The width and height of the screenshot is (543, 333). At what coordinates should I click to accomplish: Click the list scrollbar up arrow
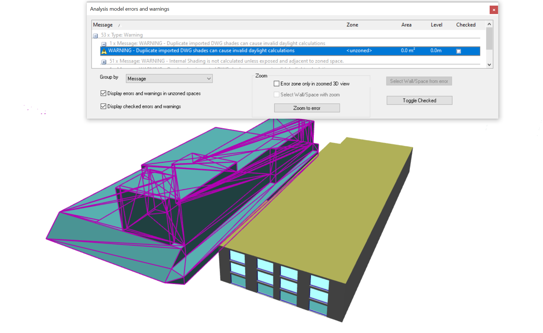pyautogui.click(x=489, y=24)
